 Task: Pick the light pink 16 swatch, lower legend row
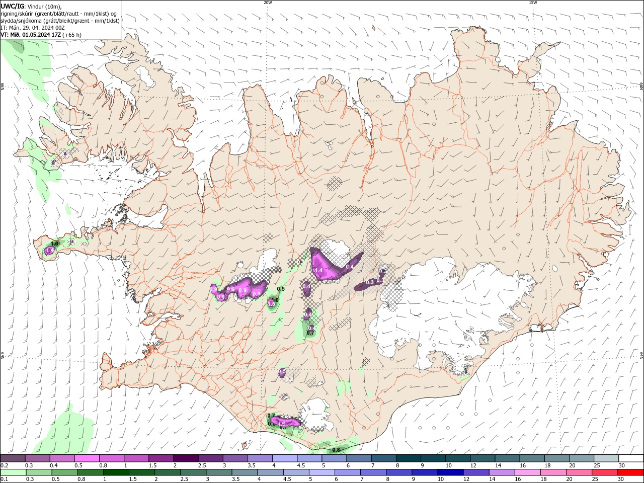point(527,472)
